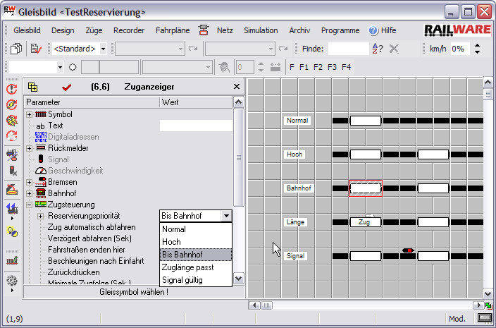Screen dimensions: 496x328
Task: Click the F1 function button
Action: (x=304, y=67)
